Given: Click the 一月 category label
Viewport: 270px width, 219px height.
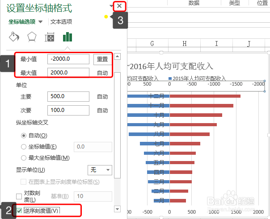Looking at the screenshot, I should click(159, 200).
